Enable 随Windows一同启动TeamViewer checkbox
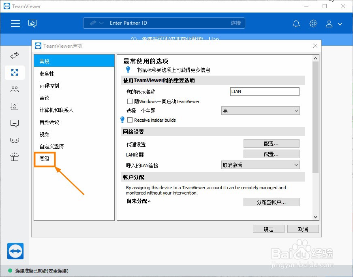 point(130,101)
